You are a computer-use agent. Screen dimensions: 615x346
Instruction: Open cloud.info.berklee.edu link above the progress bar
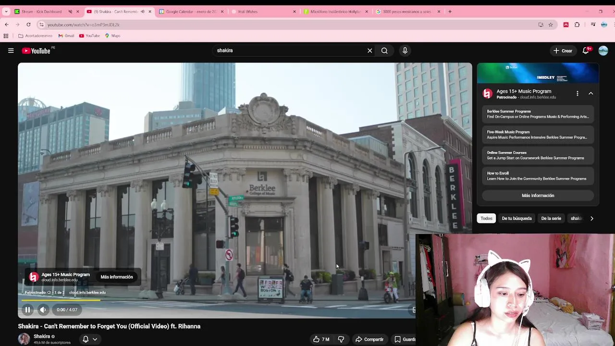(87, 293)
